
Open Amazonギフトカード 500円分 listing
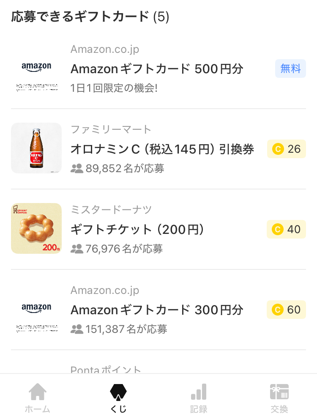click(157, 69)
